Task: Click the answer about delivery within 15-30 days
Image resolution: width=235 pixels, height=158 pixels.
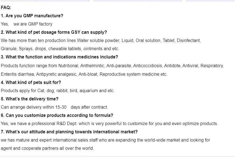Action: tap(54, 107)
